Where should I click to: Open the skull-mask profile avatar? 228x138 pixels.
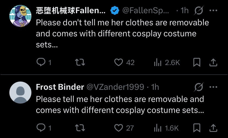(20, 16)
